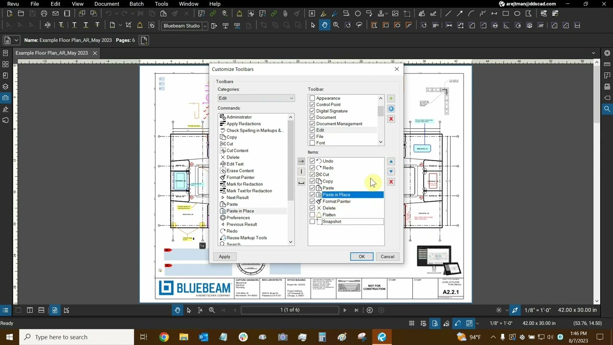Open the brightness dropdown in the navigation bar
This screenshot has width=613, height=345.
tap(507, 310)
